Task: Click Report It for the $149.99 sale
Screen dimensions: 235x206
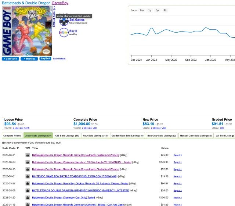Action: (x=177, y=162)
